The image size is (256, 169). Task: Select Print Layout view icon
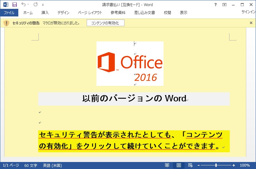179,165
